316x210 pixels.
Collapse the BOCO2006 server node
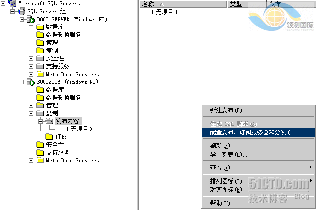tap(22, 82)
